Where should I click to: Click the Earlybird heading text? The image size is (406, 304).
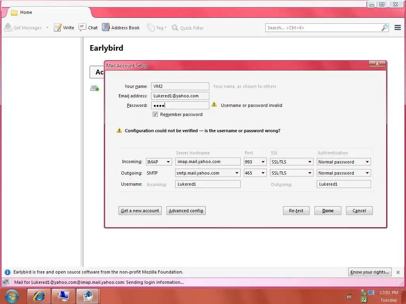pos(106,48)
